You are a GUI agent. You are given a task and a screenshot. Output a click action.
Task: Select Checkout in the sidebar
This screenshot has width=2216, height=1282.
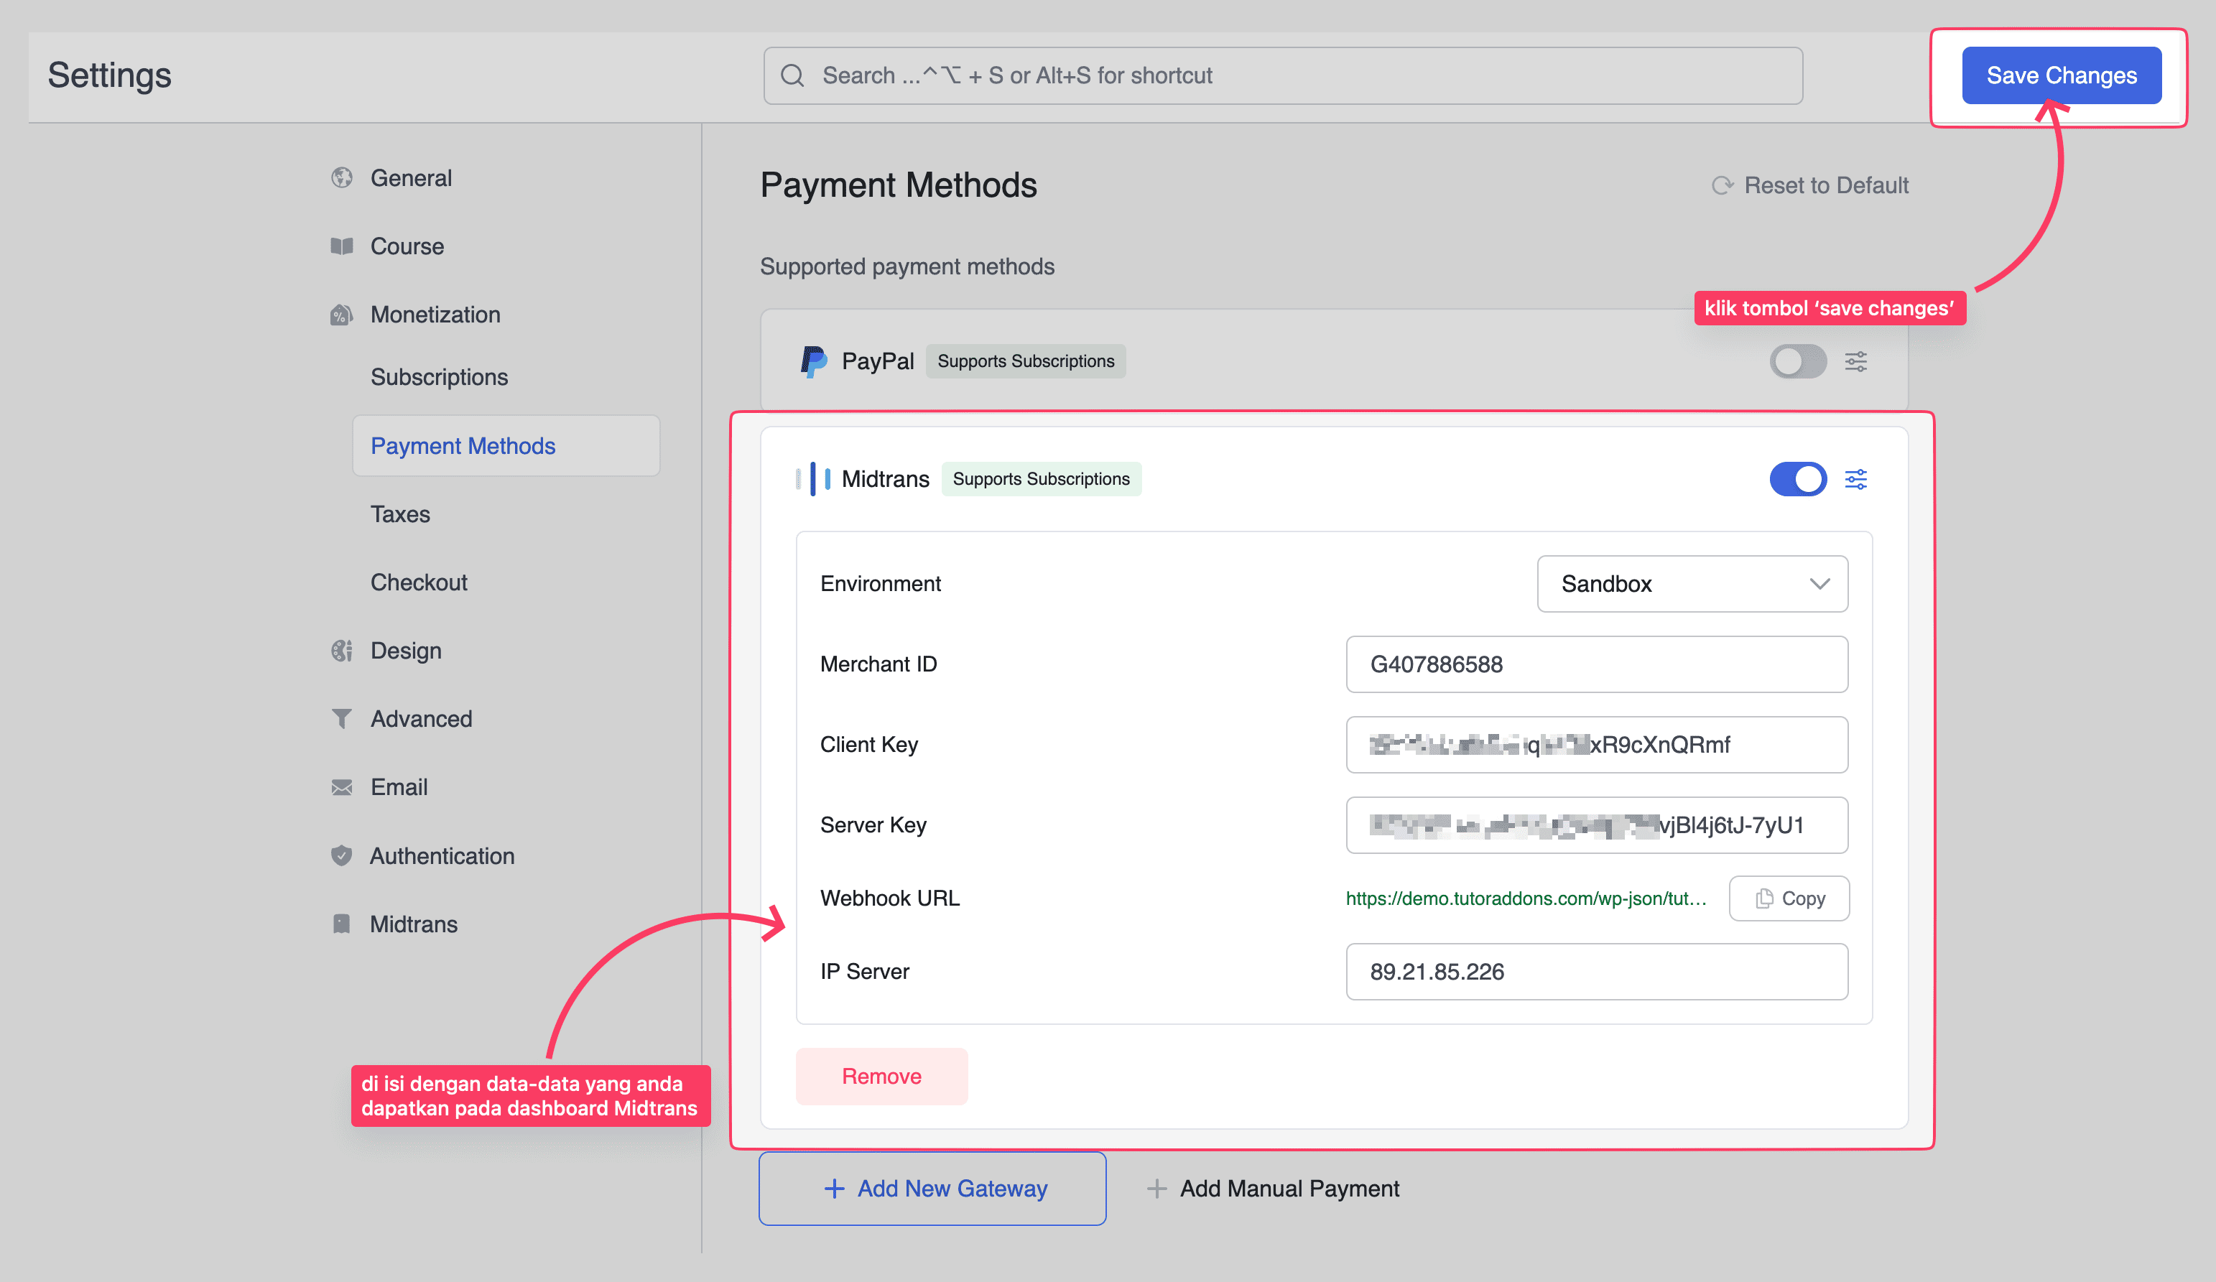[419, 582]
